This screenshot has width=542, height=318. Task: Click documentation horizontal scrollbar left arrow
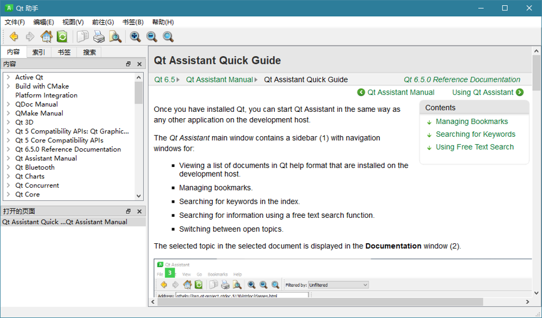click(x=153, y=302)
